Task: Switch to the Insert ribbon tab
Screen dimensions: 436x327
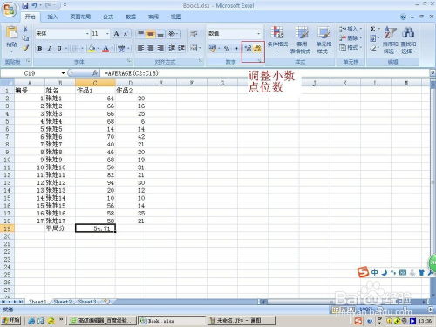Action: [52, 17]
